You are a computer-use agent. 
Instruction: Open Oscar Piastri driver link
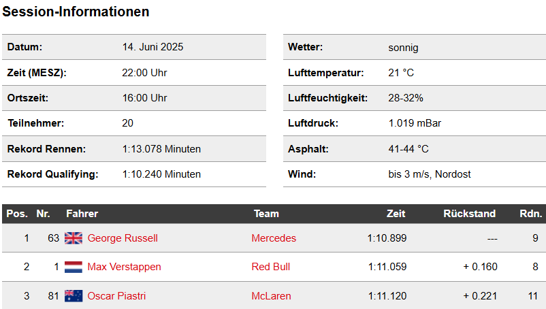[x=116, y=296]
